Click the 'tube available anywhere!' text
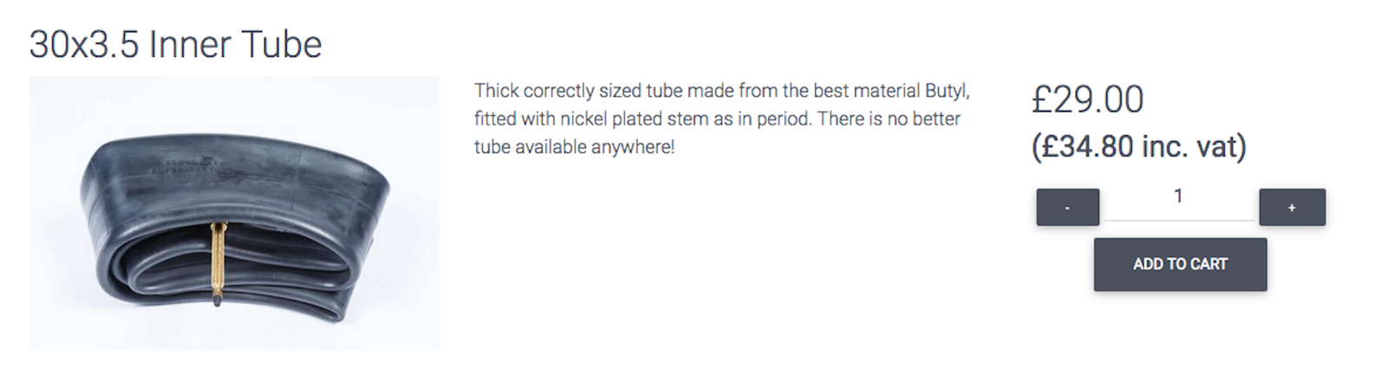1387x384 pixels. pyautogui.click(x=574, y=147)
